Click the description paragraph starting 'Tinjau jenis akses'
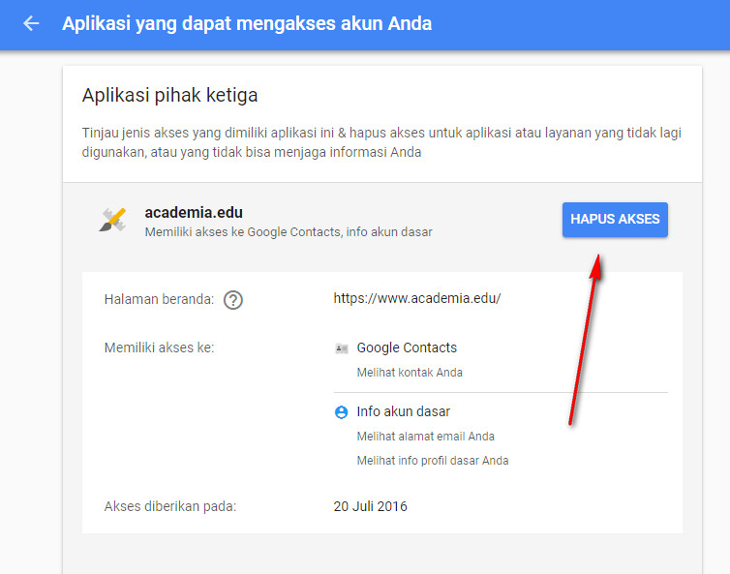730x574 pixels. (381, 142)
